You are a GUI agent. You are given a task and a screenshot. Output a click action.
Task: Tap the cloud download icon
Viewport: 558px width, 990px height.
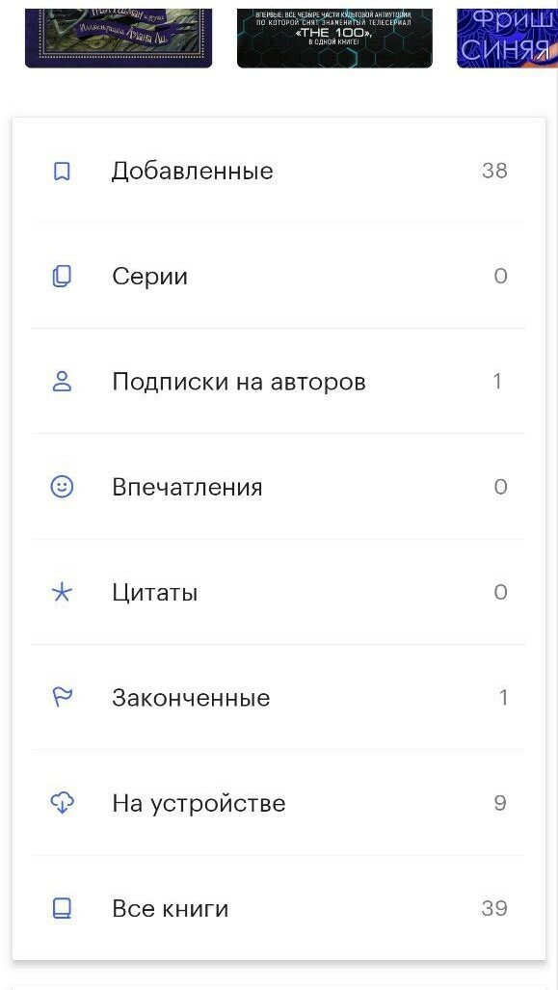62,803
